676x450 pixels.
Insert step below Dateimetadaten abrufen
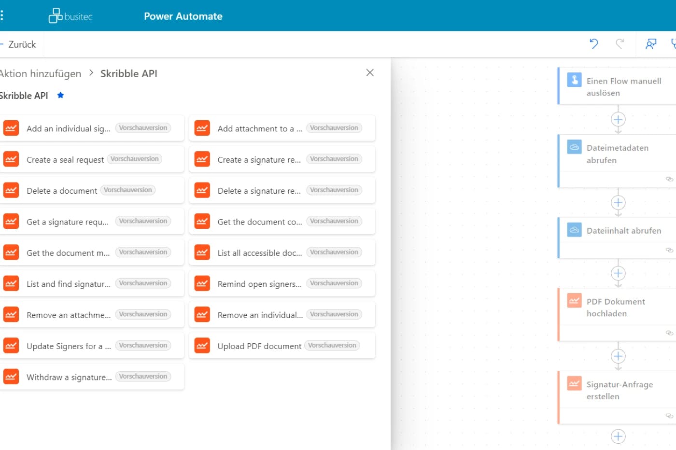pyautogui.click(x=618, y=202)
